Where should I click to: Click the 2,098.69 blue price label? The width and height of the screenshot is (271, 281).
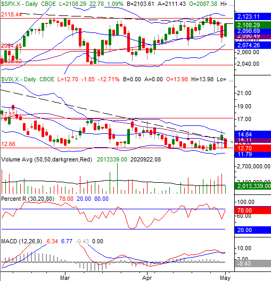click(x=253, y=31)
